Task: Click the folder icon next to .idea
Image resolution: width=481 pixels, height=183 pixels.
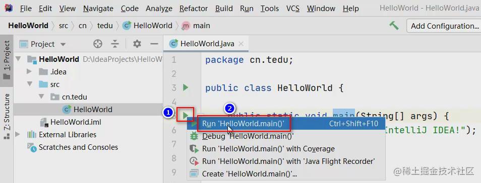Action: click(43, 72)
